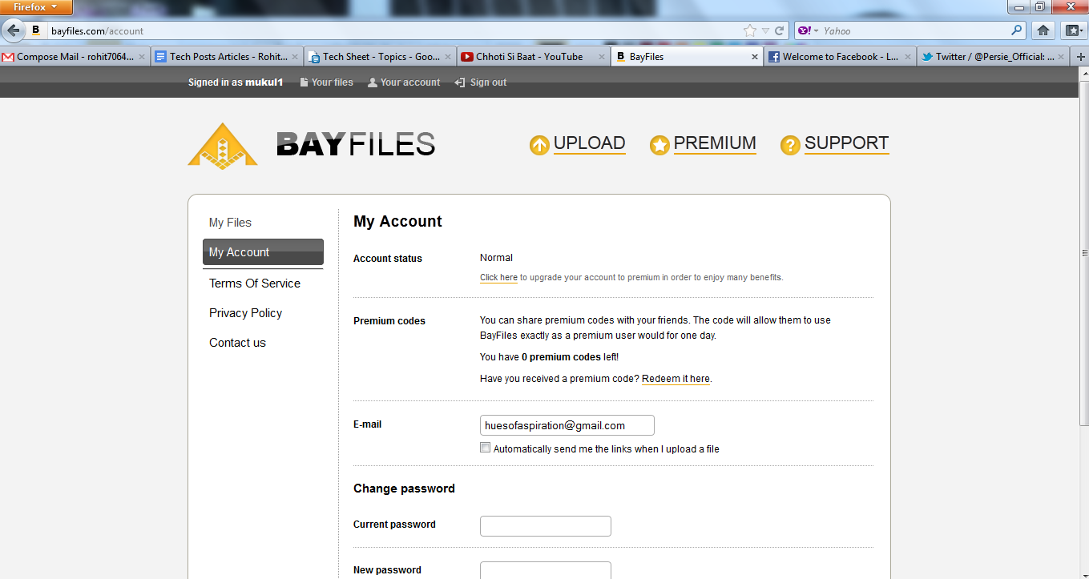Bookmark this page with the star icon

750,30
